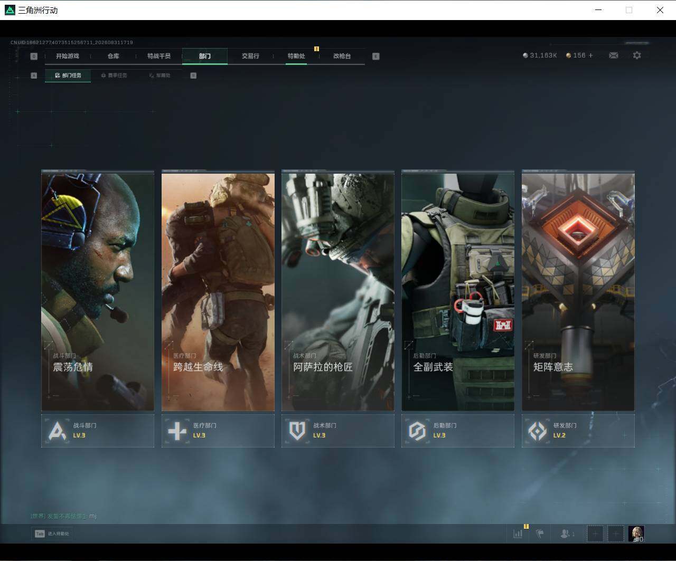Click the gold balance 156

tap(579, 55)
